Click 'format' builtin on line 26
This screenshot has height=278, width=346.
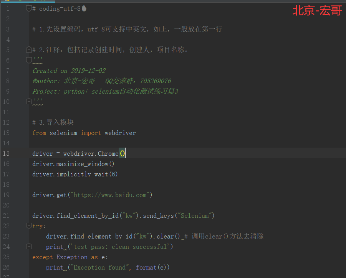pyautogui.click(x=146, y=267)
